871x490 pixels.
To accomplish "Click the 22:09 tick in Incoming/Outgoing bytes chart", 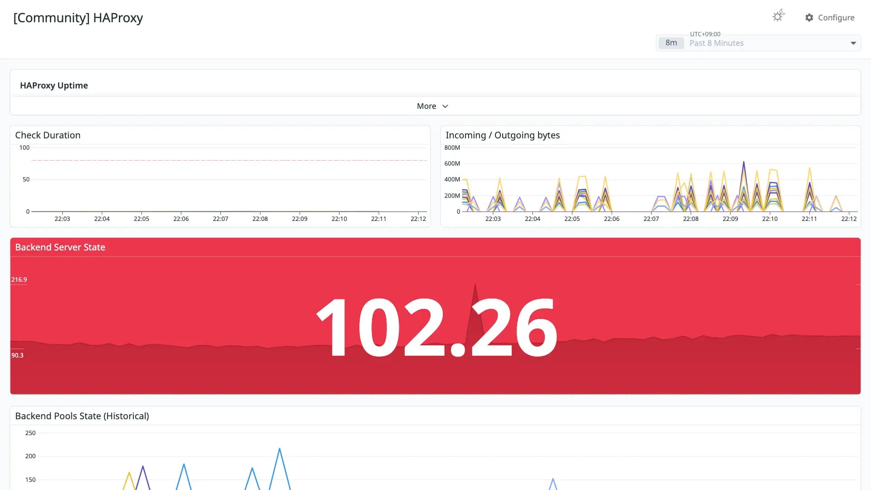I will point(730,219).
